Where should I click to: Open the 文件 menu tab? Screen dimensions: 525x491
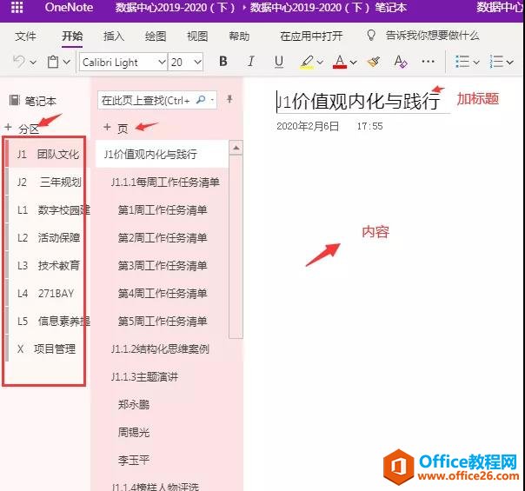25,36
